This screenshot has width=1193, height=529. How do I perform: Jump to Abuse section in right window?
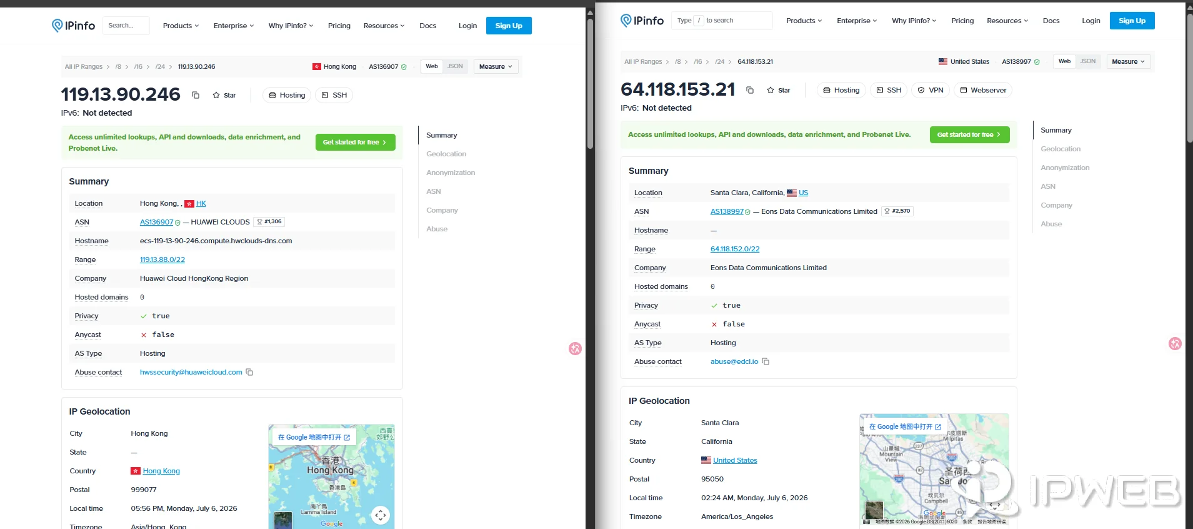coord(1051,224)
